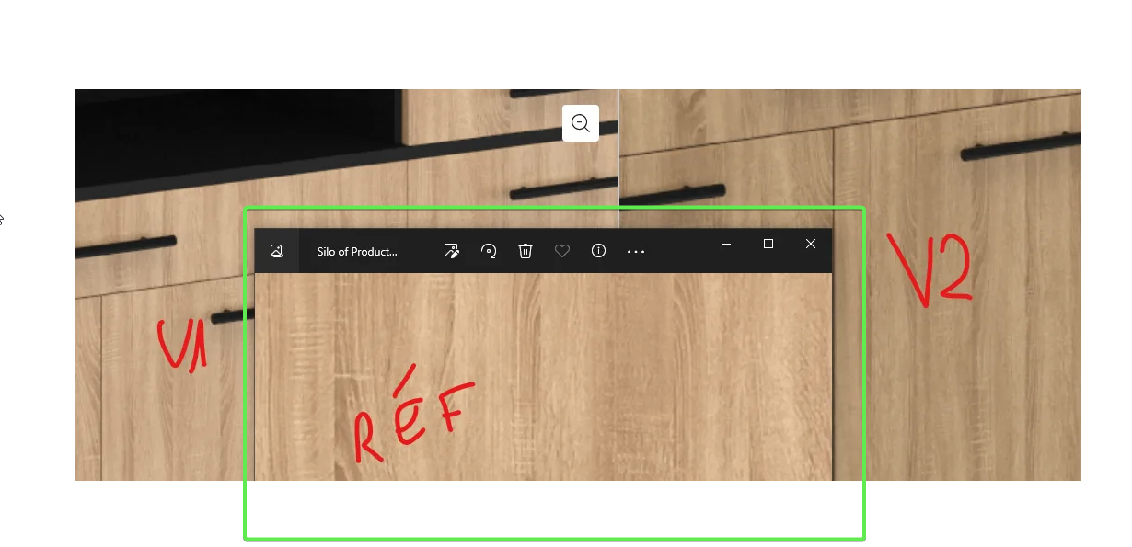Click the black handle under zoom icon
Screen dimensions: 1132x547
click(x=564, y=190)
